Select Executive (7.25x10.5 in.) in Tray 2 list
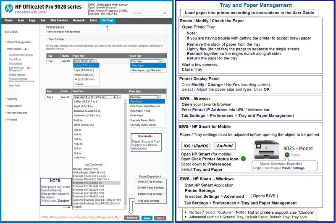336x223 pixels. tap(88, 111)
